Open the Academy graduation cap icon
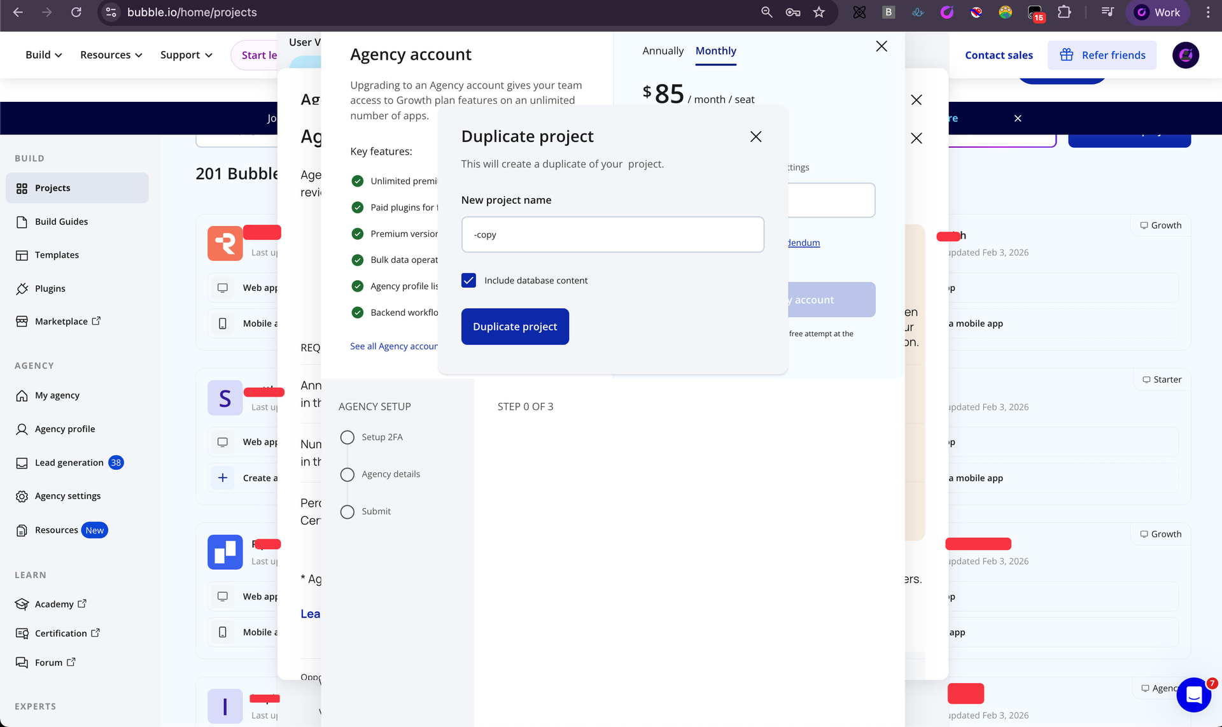The width and height of the screenshot is (1222, 727). (x=22, y=604)
